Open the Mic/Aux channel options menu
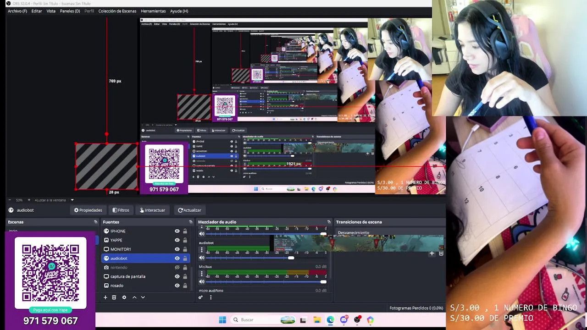Viewport: 587px width, 330px height. pyautogui.click(x=201, y=274)
